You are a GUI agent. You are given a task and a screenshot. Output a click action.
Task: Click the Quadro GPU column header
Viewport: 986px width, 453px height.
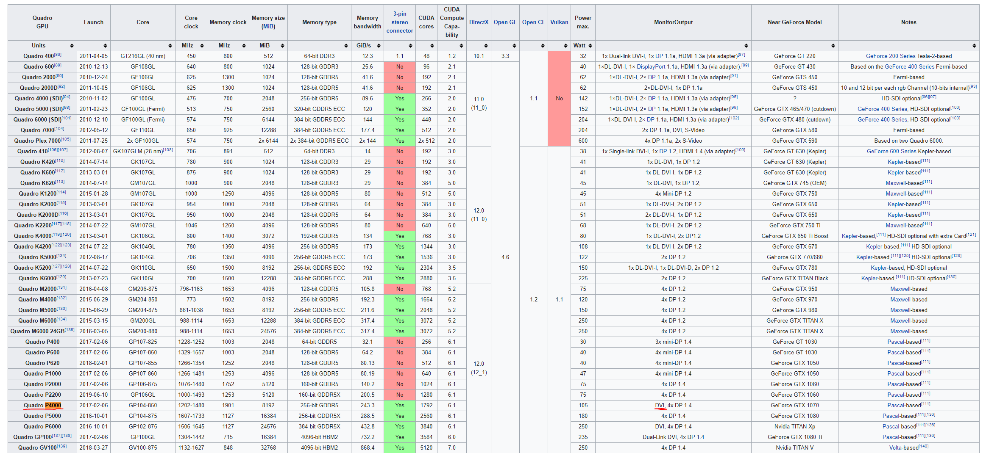tap(42, 22)
